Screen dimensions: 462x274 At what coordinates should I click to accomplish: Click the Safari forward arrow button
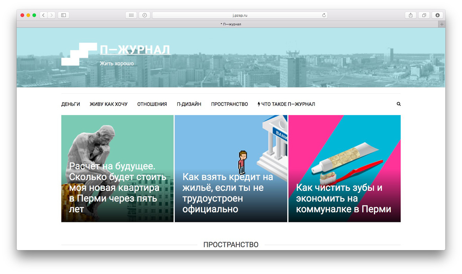click(x=52, y=15)
